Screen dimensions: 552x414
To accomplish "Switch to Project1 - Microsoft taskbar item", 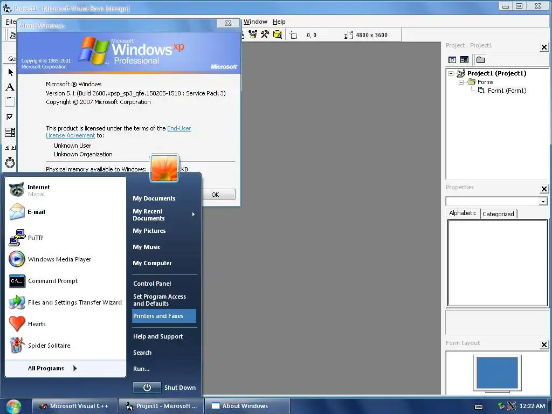I will (x=161, y=406).
